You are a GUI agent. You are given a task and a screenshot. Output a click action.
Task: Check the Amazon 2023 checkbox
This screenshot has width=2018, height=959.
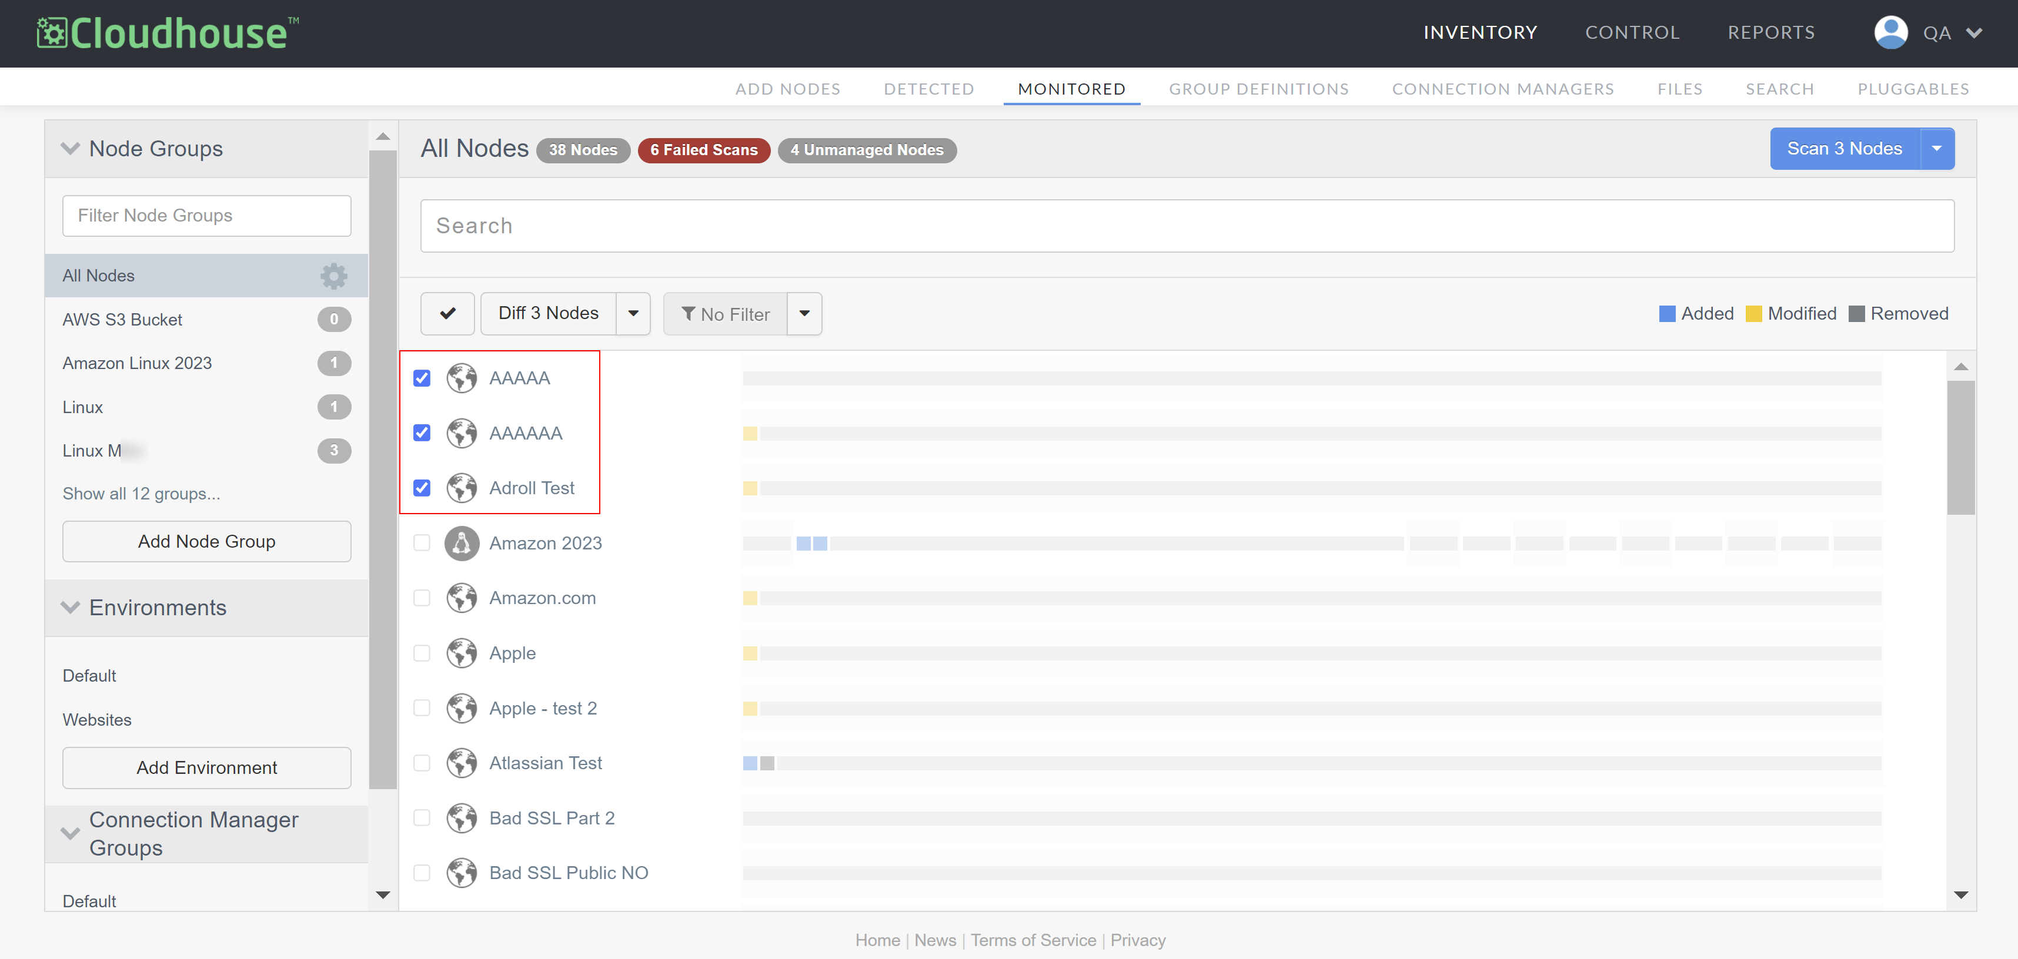[422, 544]
